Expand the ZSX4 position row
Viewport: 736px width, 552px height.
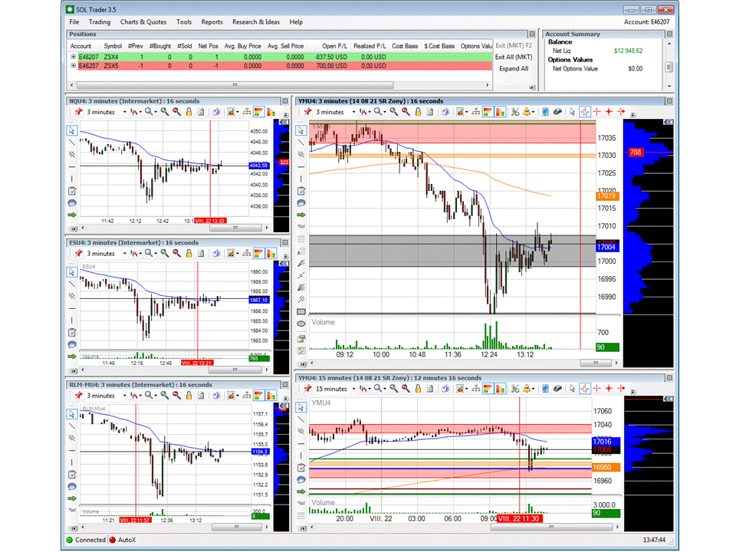(x=74, y=57)
